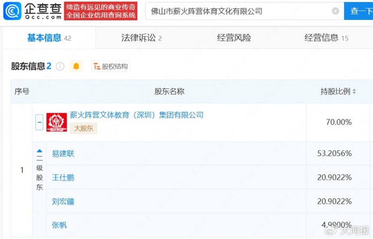Image resolution: width=373 pixels, height=239 pixels.
Task: Open shareholder 王仕鹏 link
Action: (63, 177)
